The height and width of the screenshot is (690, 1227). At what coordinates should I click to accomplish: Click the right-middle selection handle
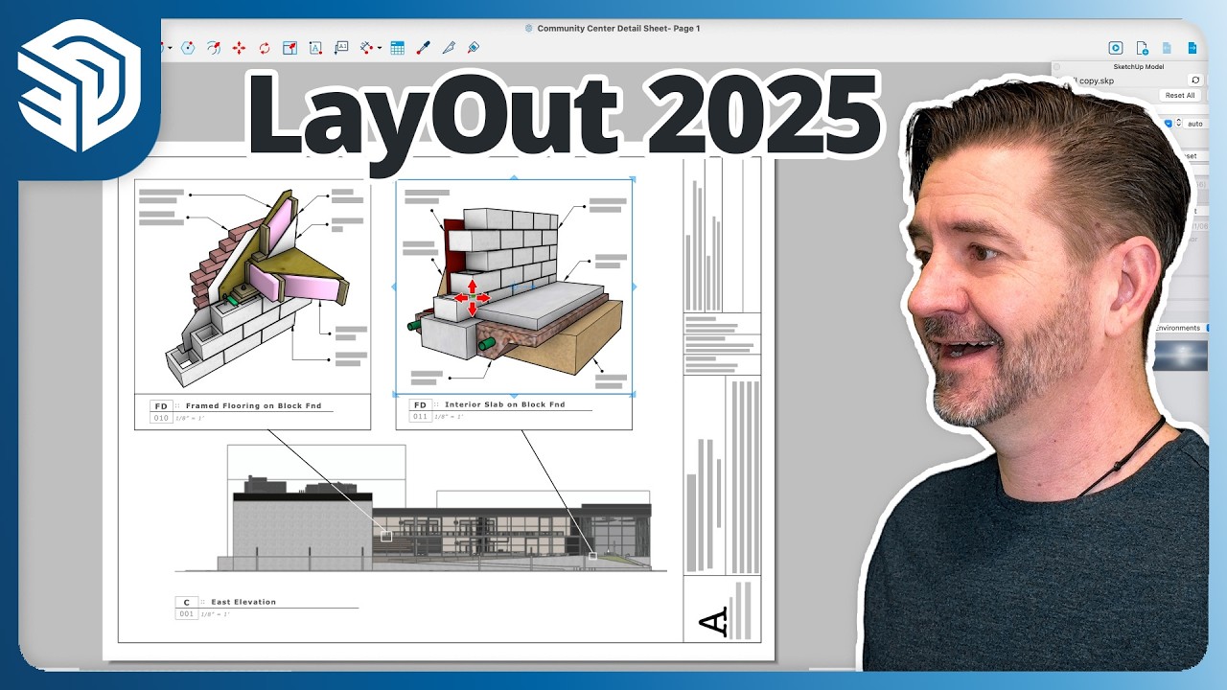point(634,286)
